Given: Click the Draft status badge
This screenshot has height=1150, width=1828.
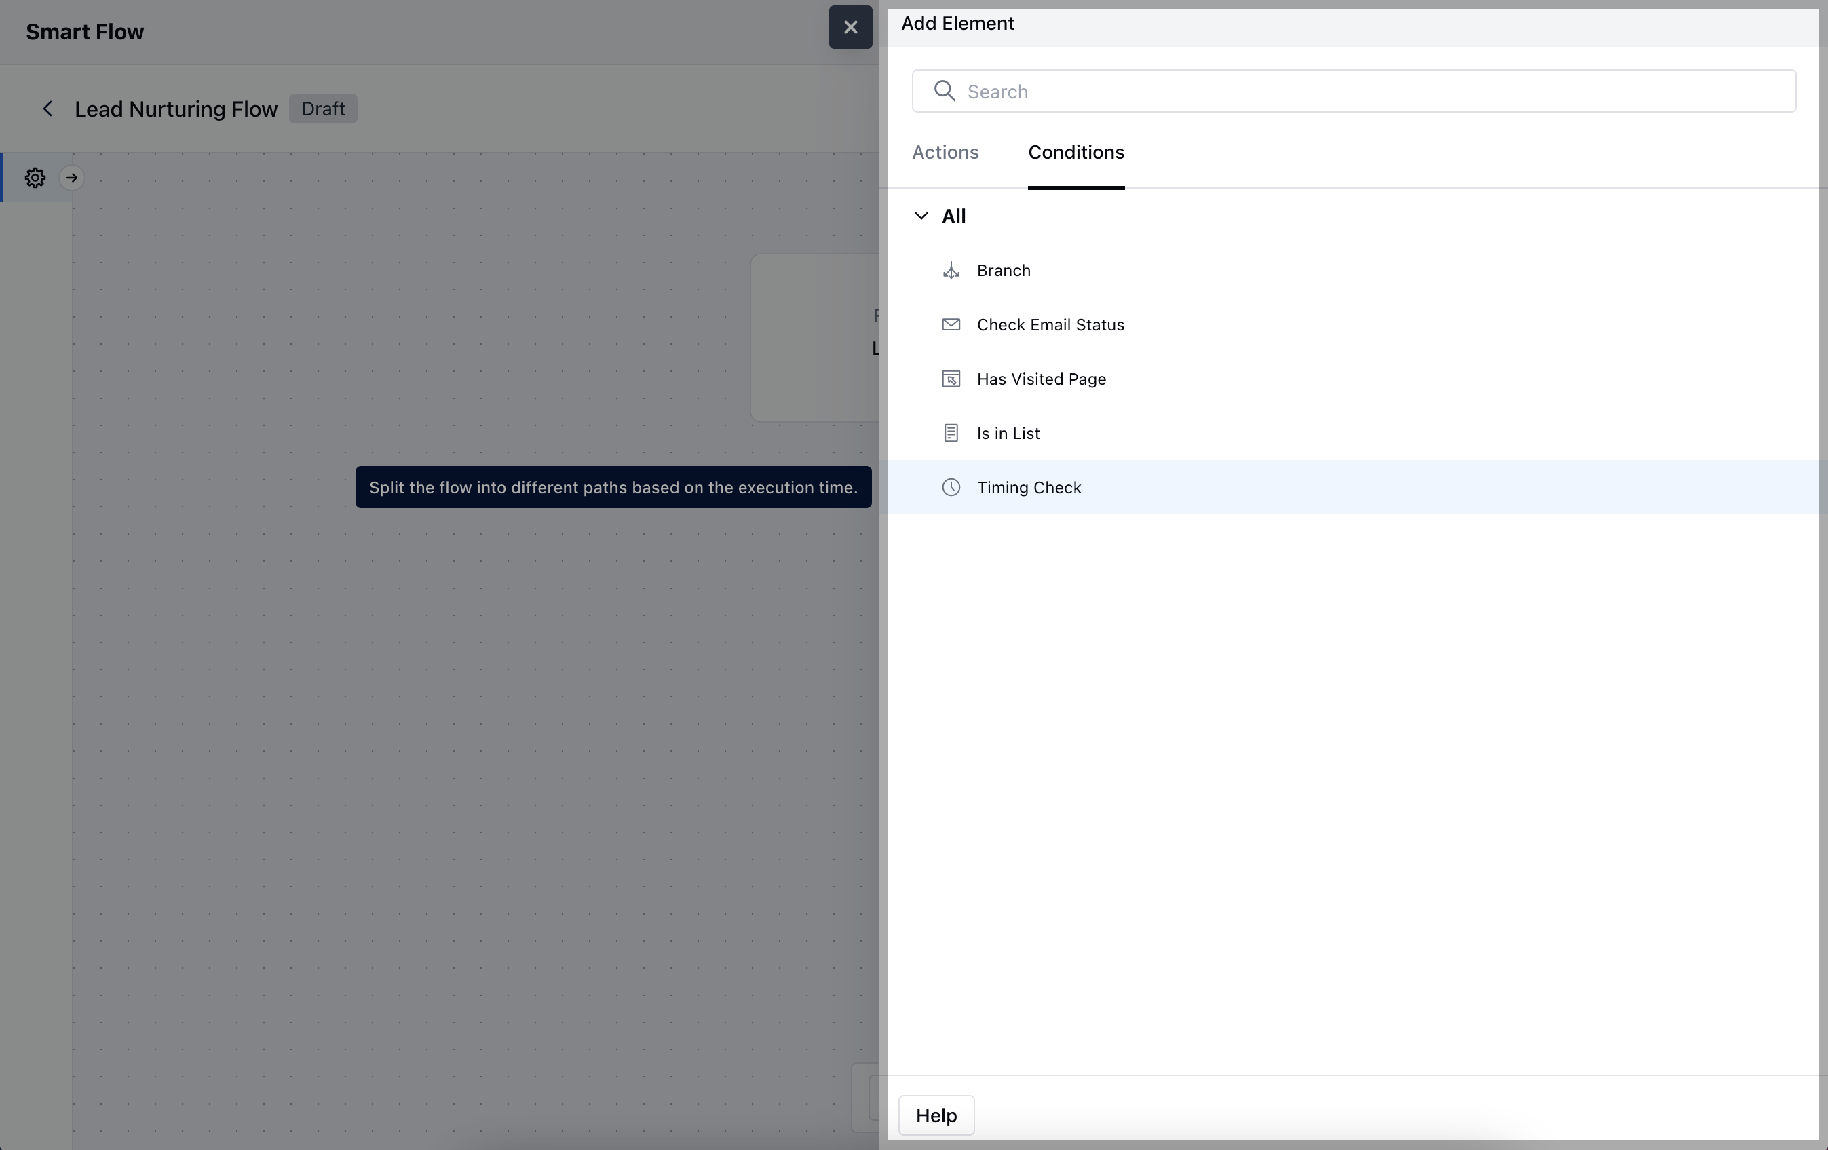Looking at the screenshot, I should pos(322,109).
